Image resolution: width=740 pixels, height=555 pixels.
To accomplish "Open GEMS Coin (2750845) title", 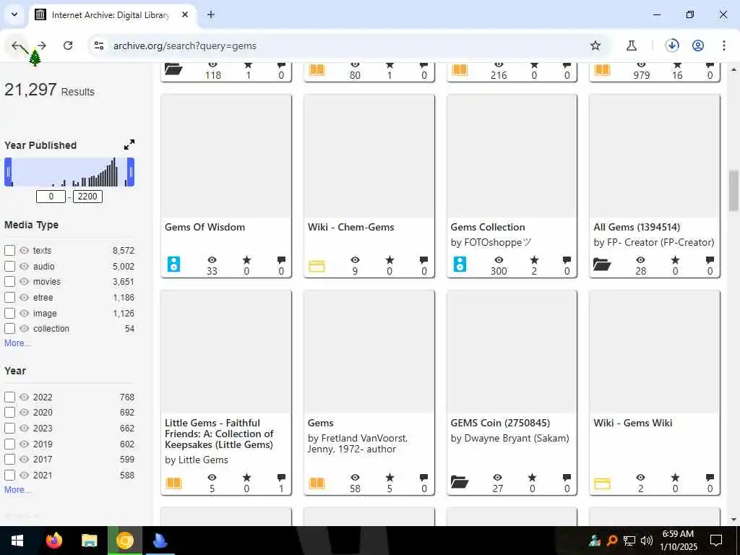I will tap(500, 423).
